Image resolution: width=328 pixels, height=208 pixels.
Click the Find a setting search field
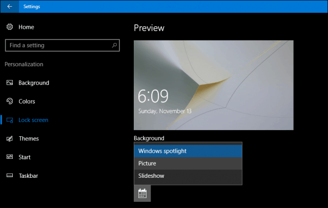pos(63,45)
